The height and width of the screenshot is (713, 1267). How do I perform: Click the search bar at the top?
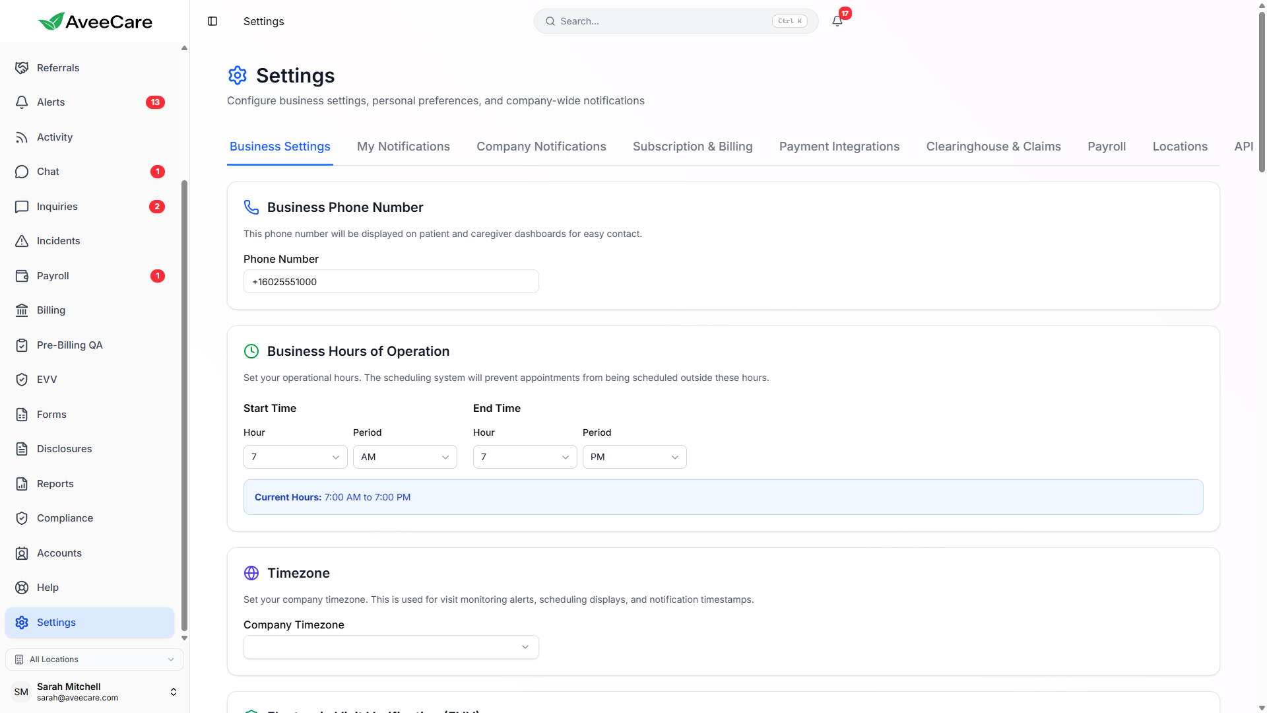point(676,20)
